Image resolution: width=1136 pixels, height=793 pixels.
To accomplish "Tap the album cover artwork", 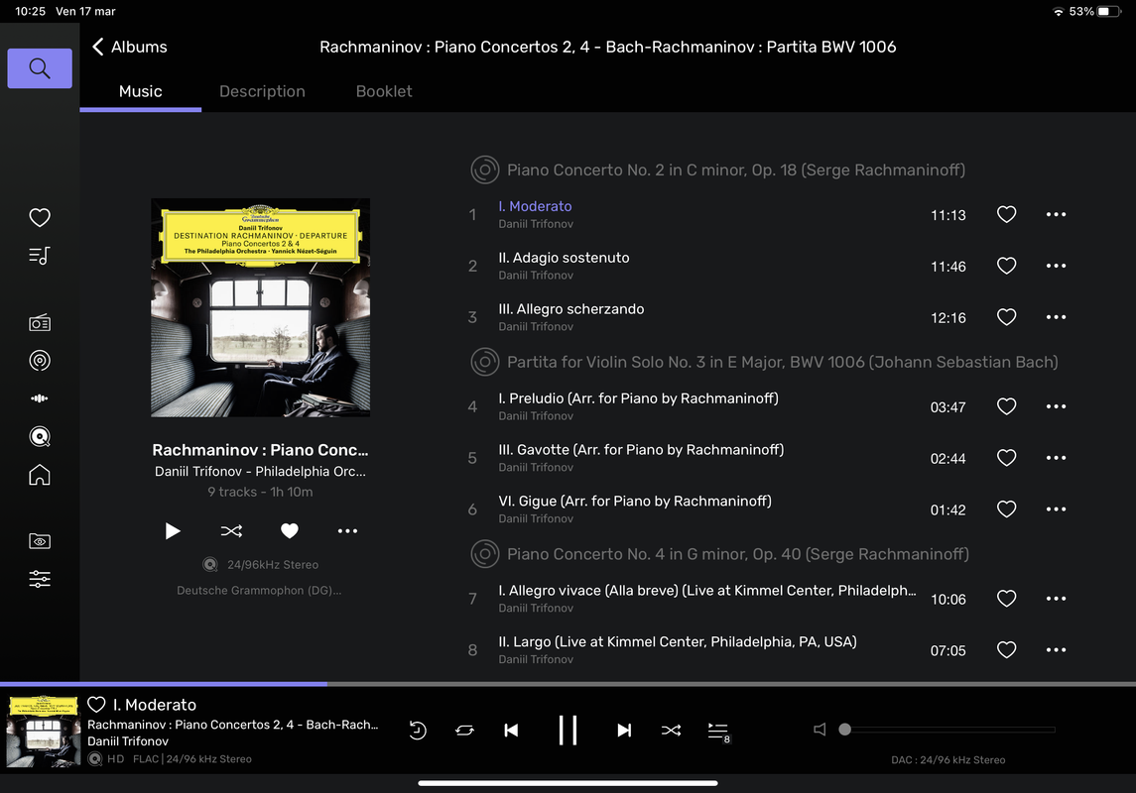I will (260, 307).
